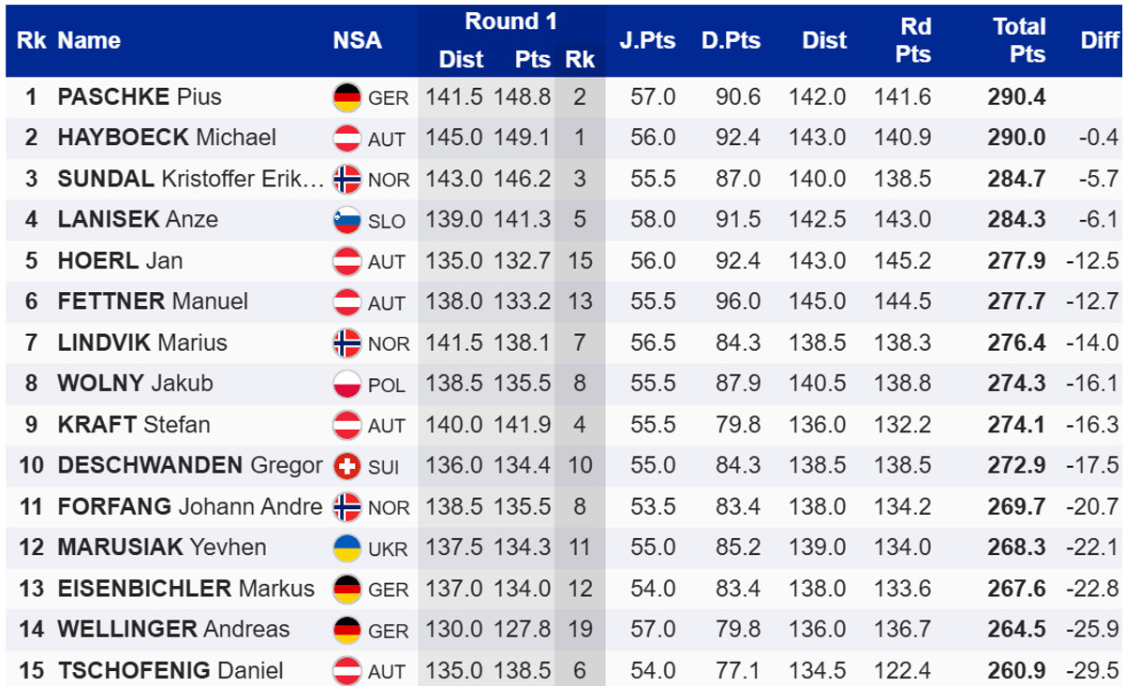The image size is (1124, 686).
Task: Click the Polish flag next to Wolny Jakub
Action: click(x=348, y=384)
